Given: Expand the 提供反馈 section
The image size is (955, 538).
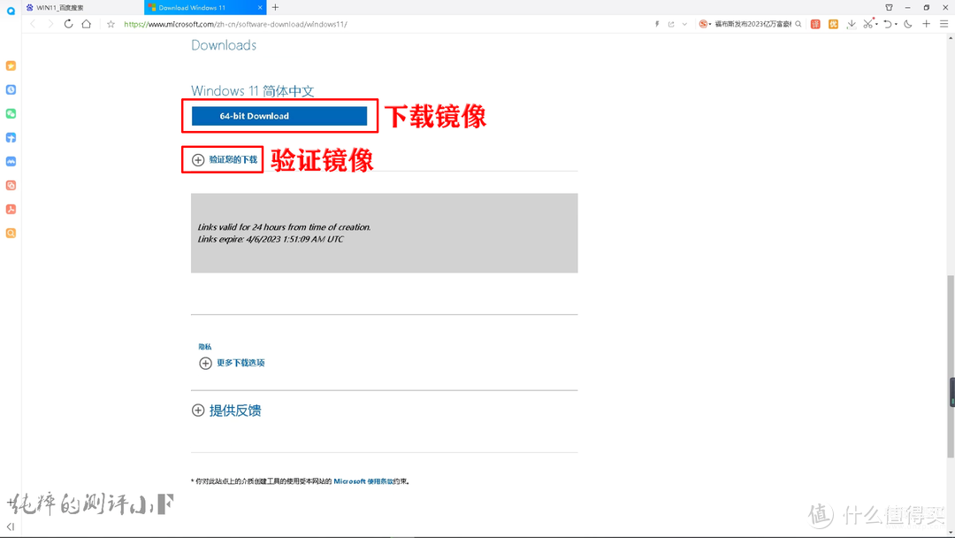Looking at the screenshot, I should click(x=226, y=411).
